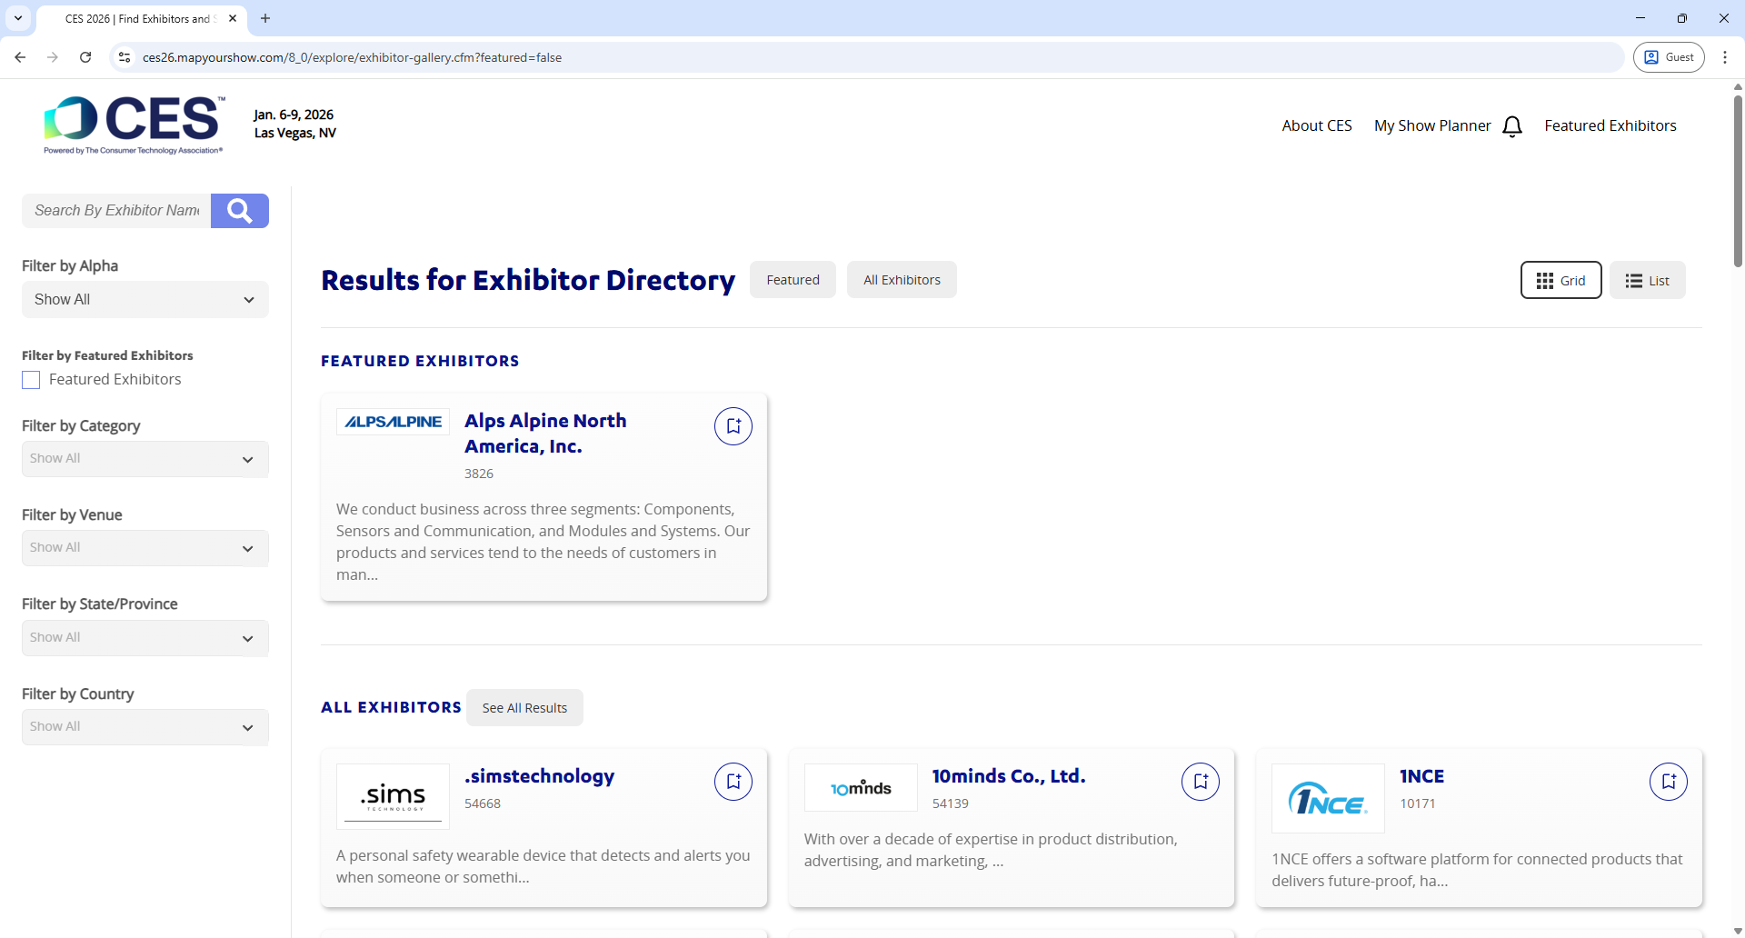Image resolution: width=1745 pixels, height=938 pixels.
Task: Open My Show Planner
Action: [1431, 125]
